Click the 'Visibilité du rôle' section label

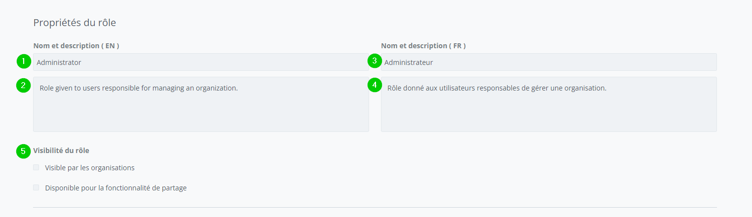[61, 151]
